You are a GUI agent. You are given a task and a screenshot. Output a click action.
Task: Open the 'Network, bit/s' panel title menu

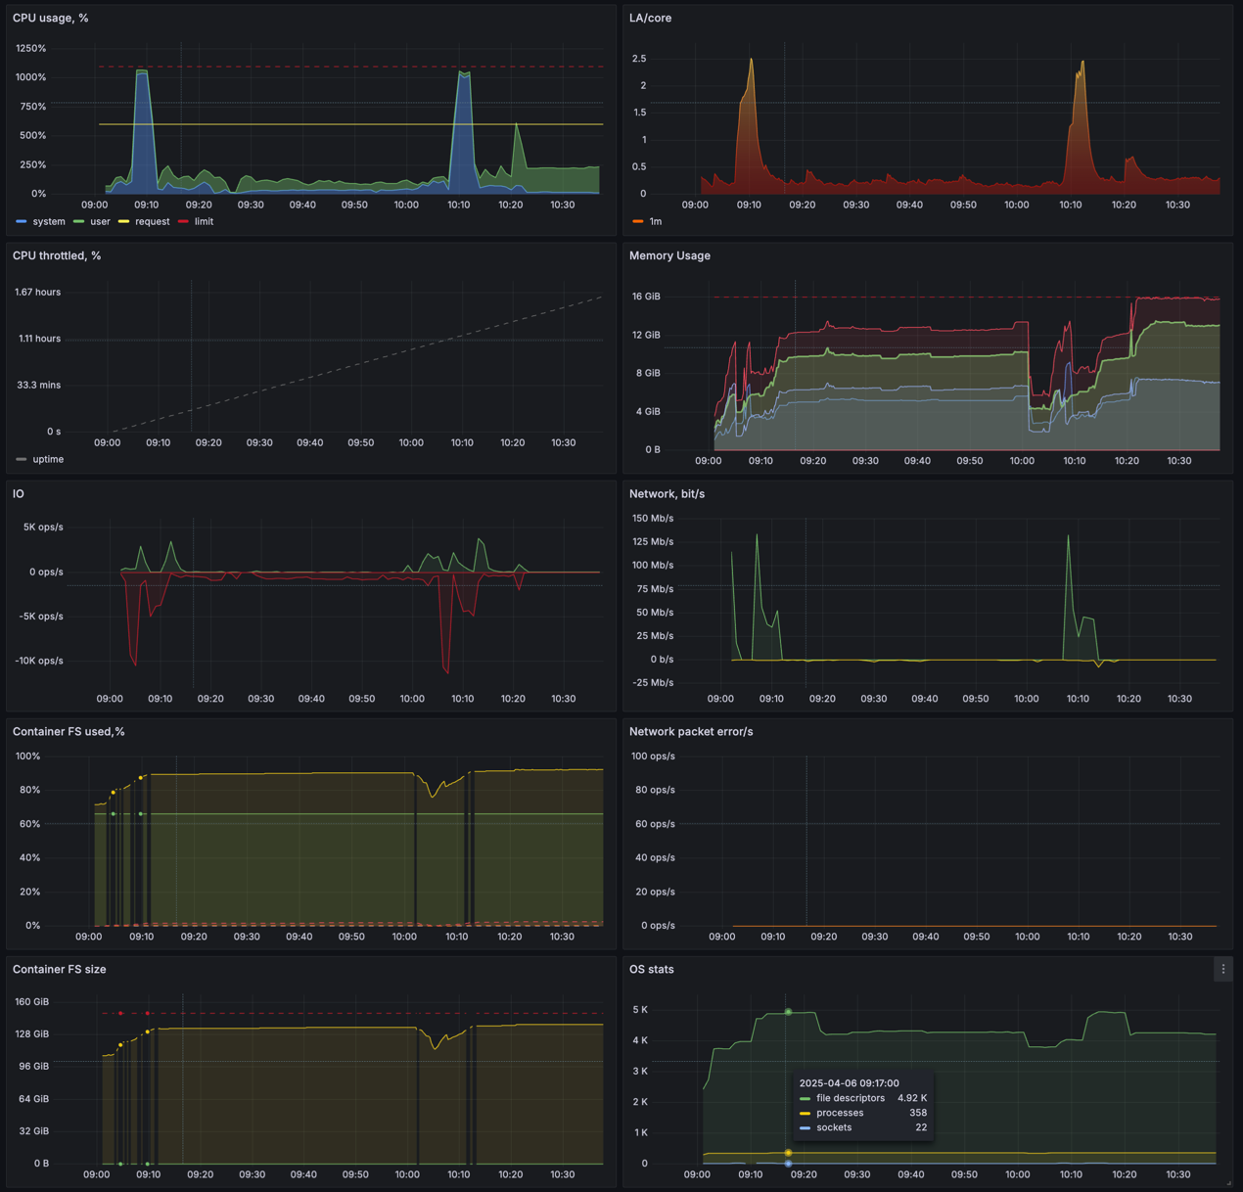tap(667, 493)
